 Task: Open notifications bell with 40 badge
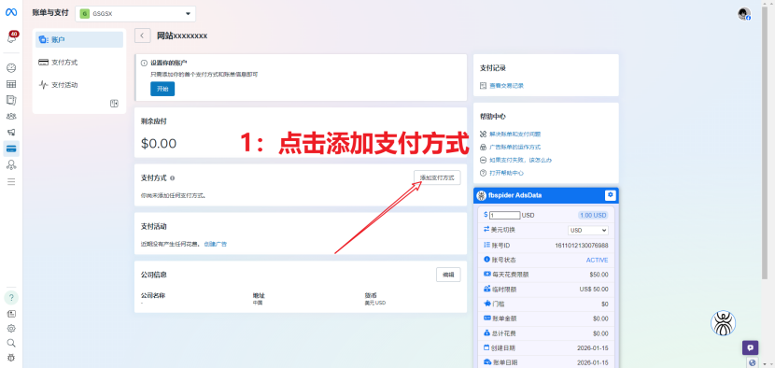11,37
